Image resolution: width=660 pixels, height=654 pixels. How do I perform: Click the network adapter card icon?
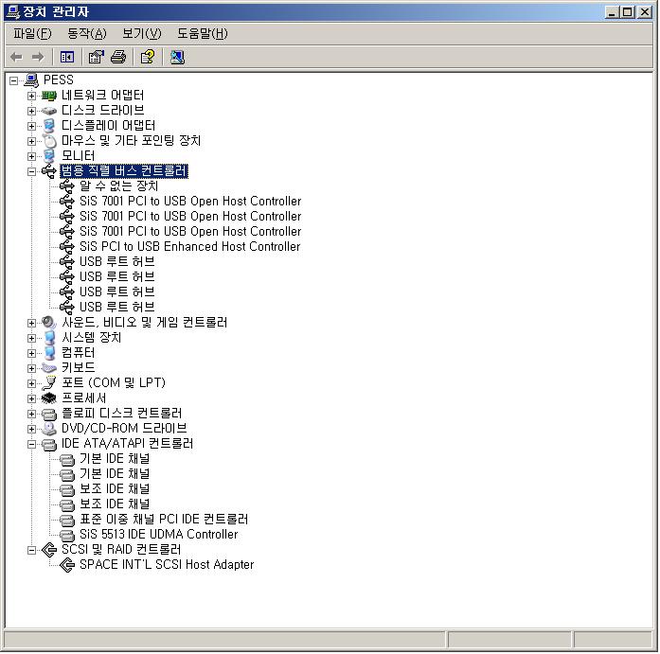pos(49,96)
